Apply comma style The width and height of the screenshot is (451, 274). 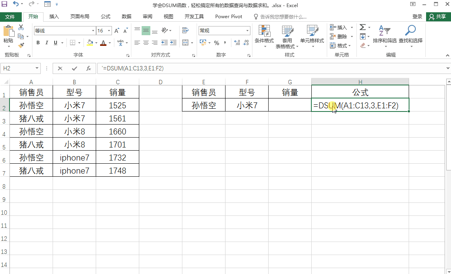225,43
